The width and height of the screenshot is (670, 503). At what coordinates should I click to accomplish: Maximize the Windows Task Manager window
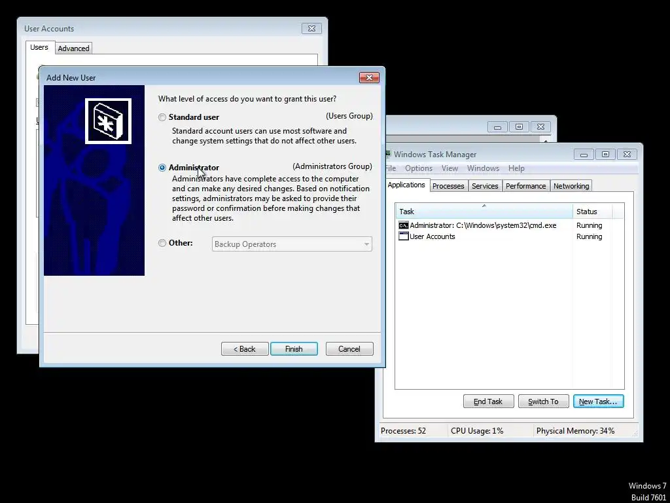point(605,155)
